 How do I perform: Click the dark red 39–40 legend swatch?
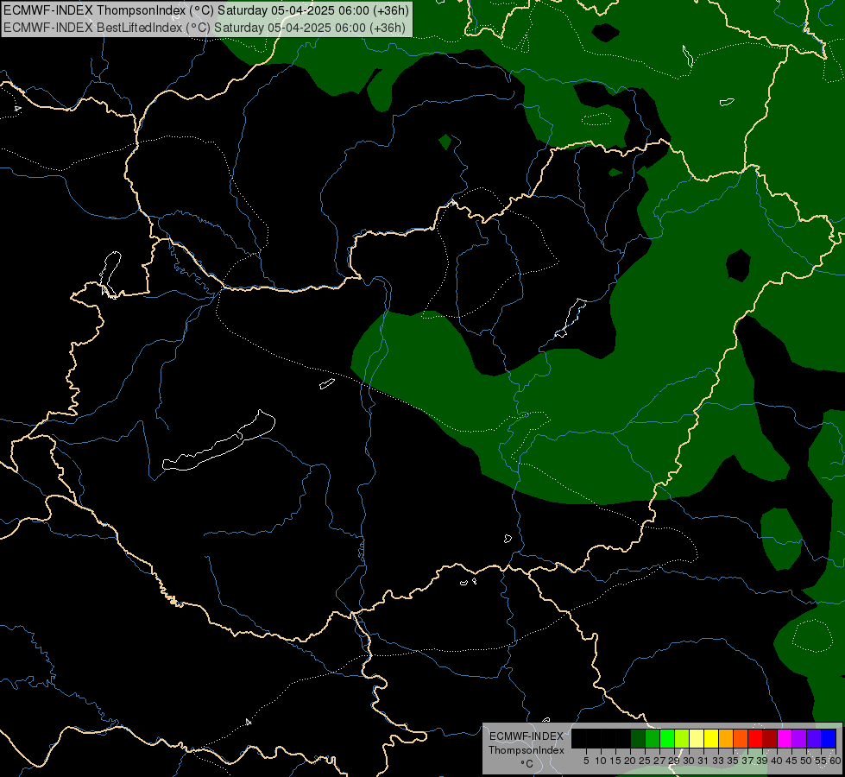(x=770, y=738)
